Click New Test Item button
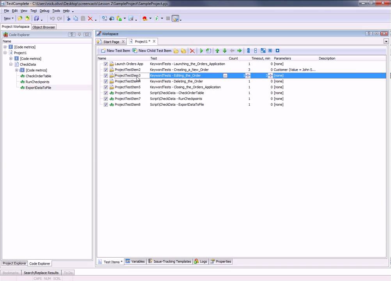Image resolution: width=391 pixels, height=281 pixels. [x=116, y=51]
